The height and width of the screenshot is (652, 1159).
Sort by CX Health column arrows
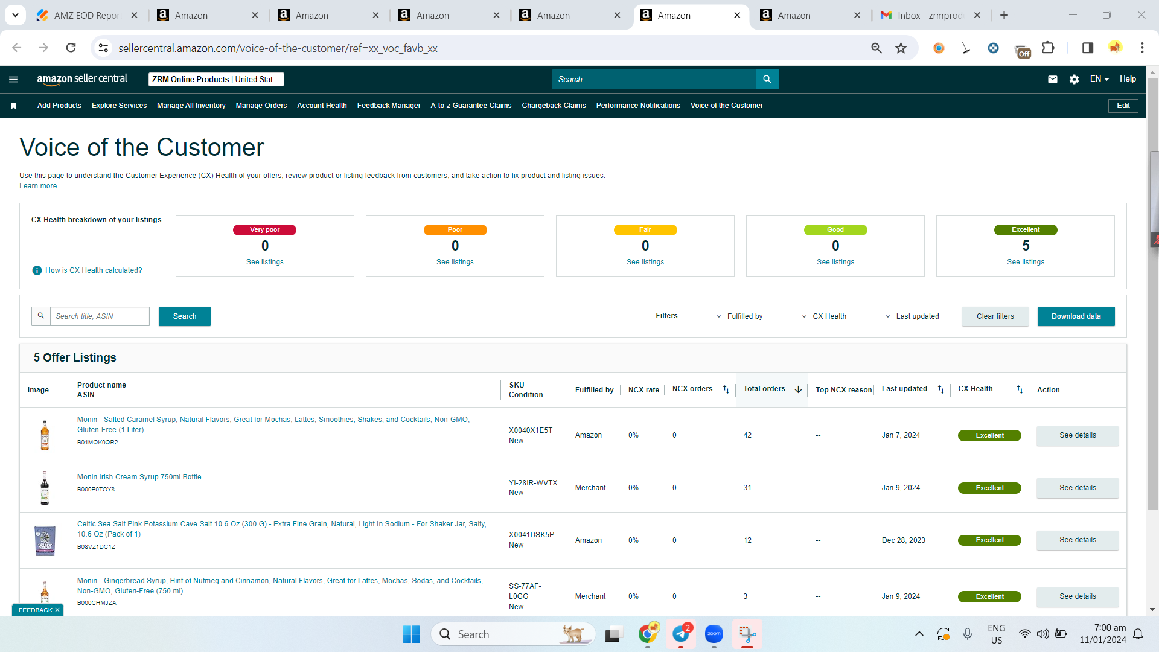pos(1020,389)
